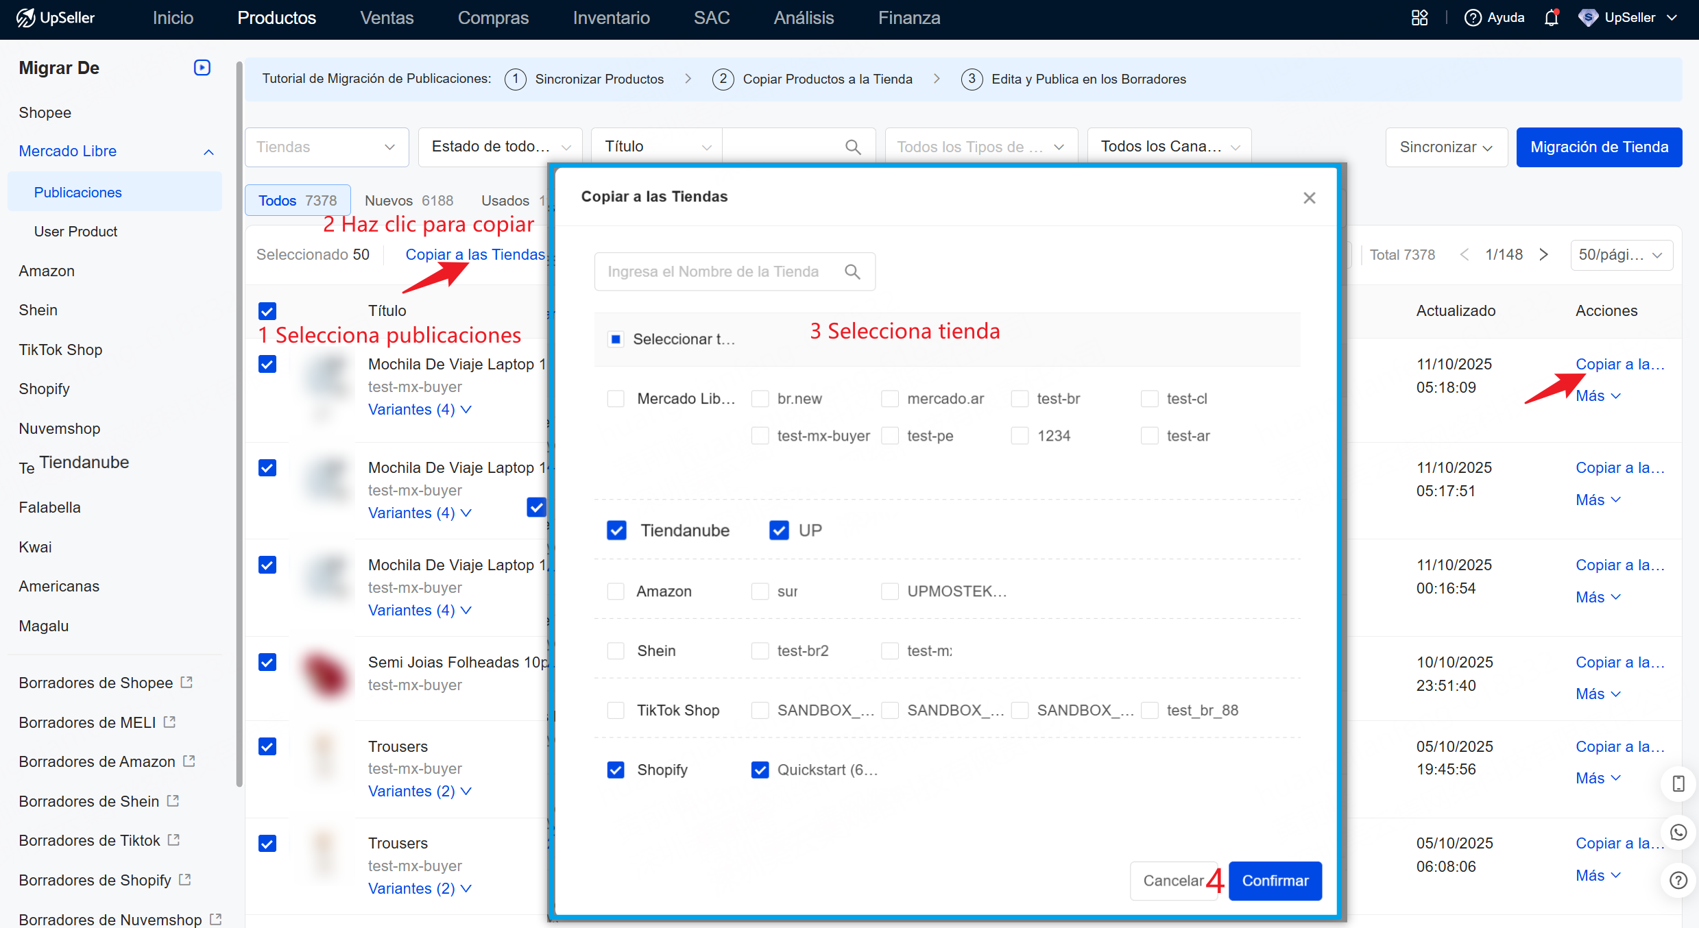Click the Ayuda help icon
Image resolution: width=1699 pixels, height=928 pixels.
[1472, 18]
